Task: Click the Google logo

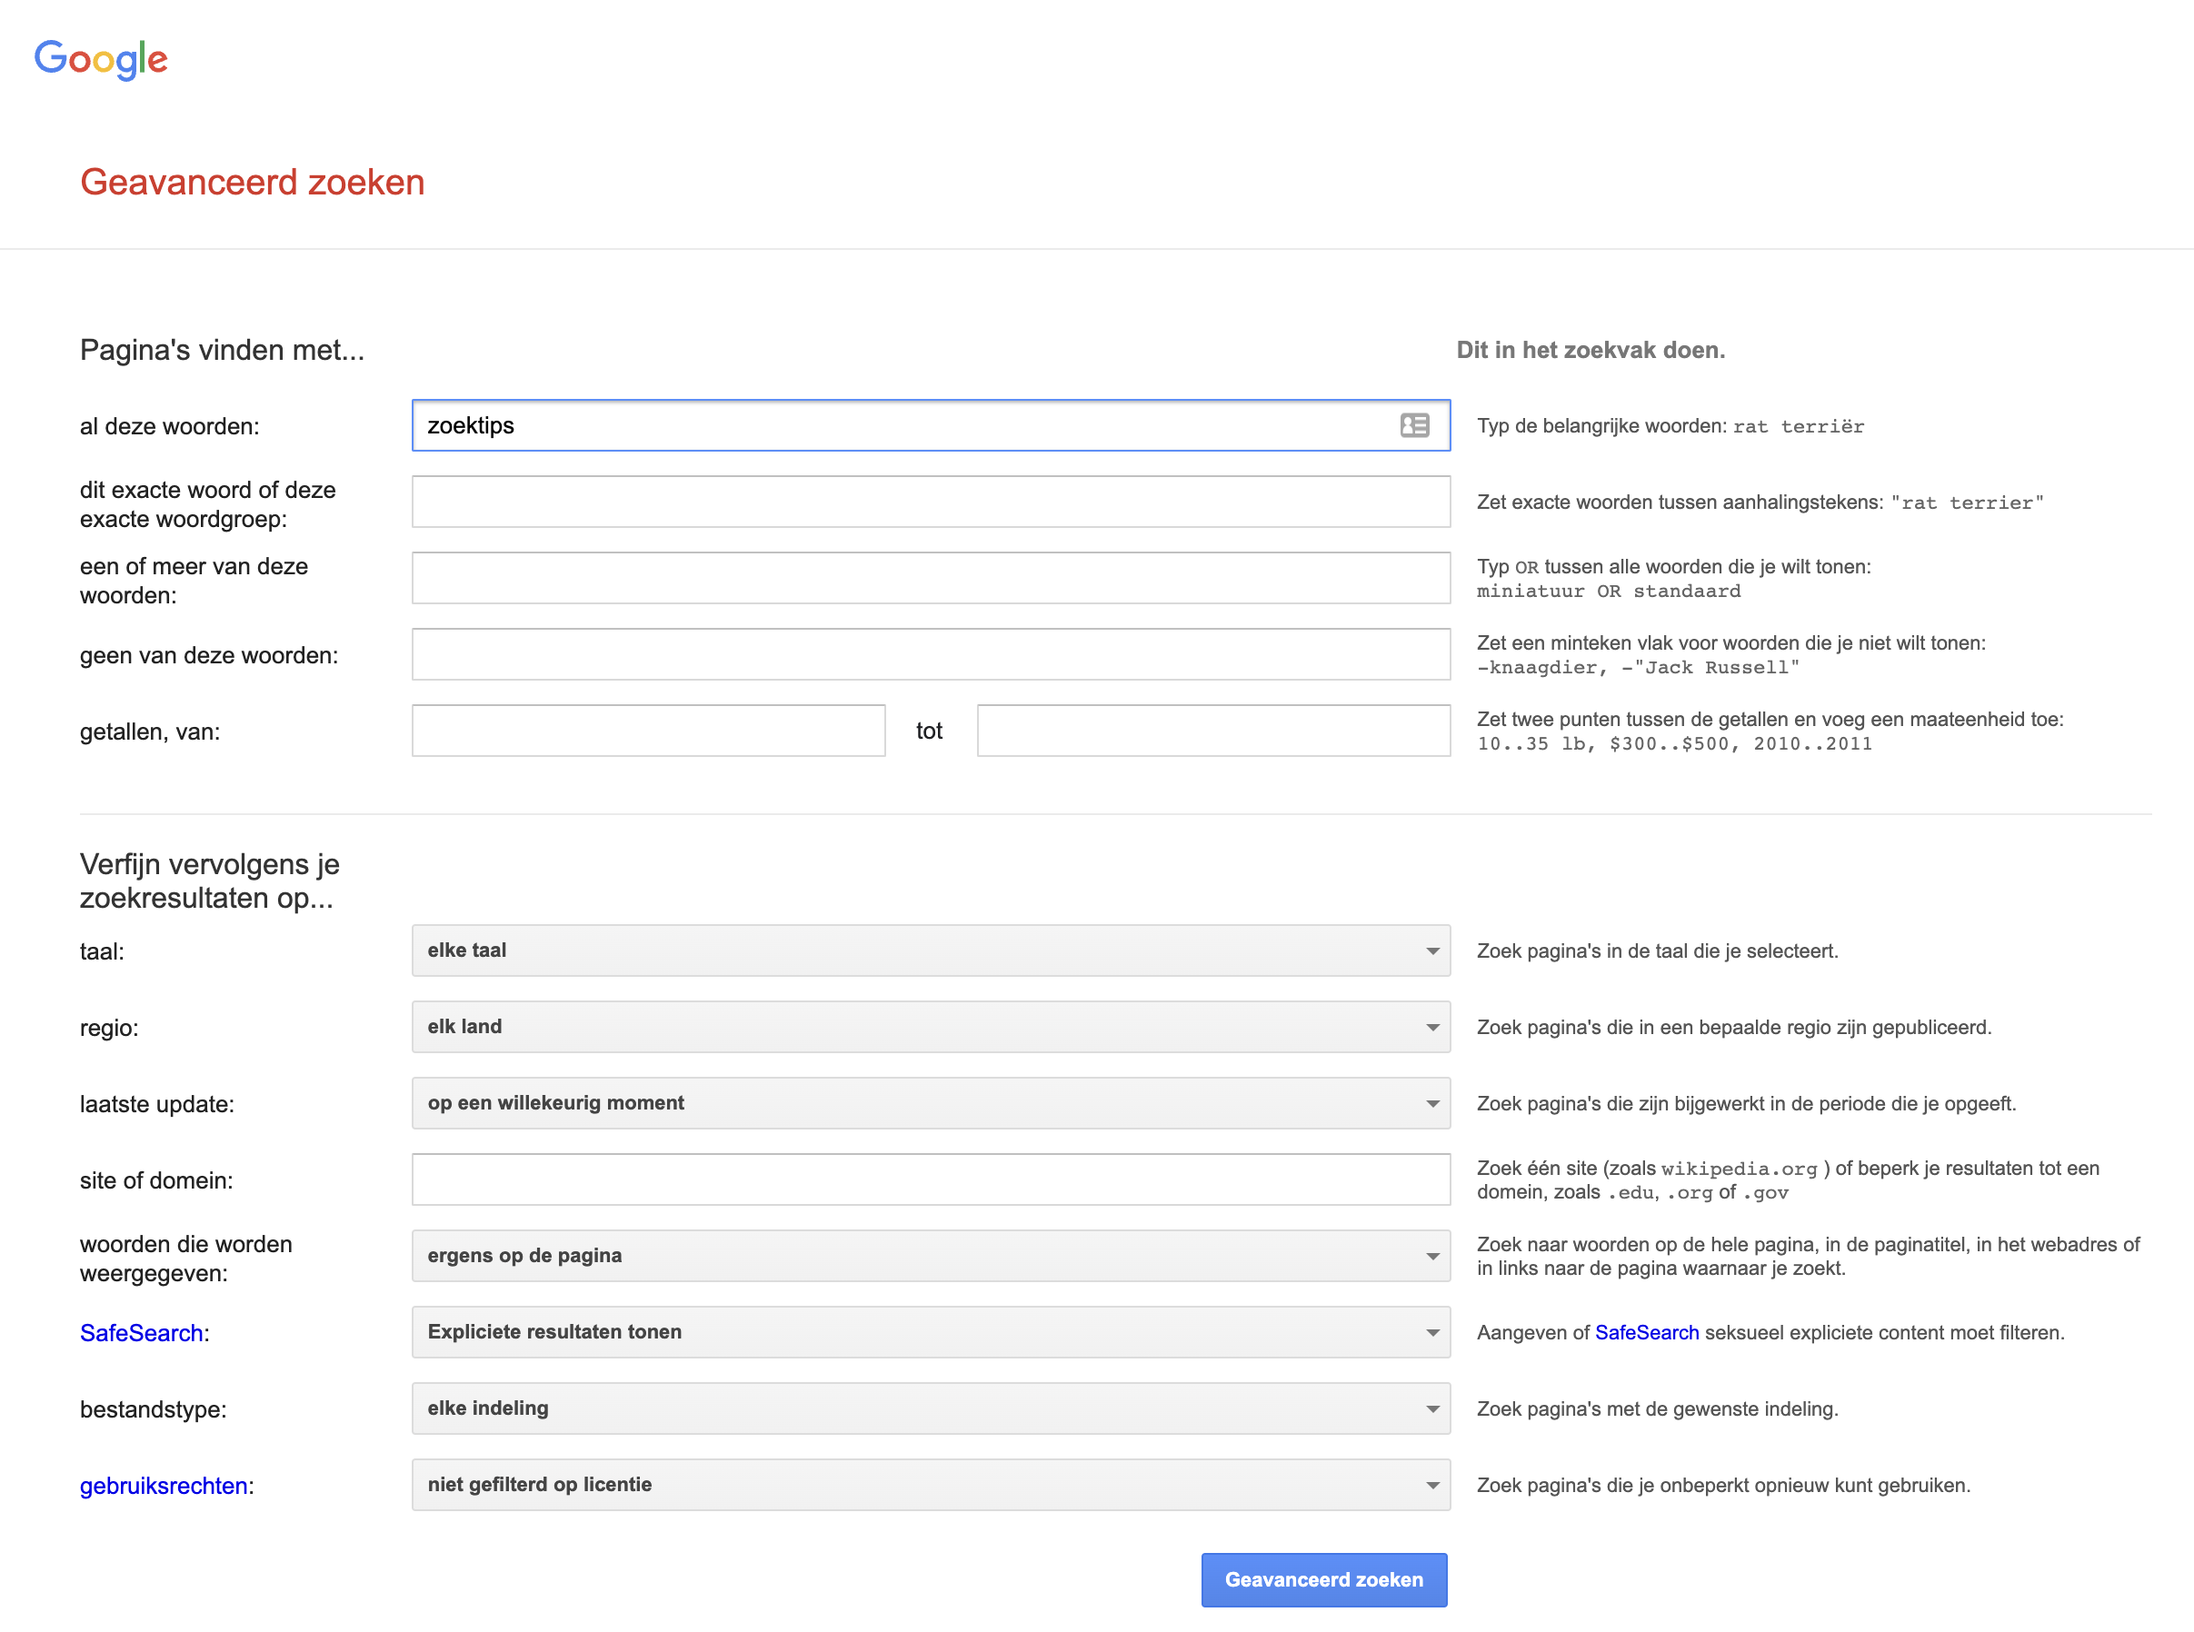Action: coord(101,59)
